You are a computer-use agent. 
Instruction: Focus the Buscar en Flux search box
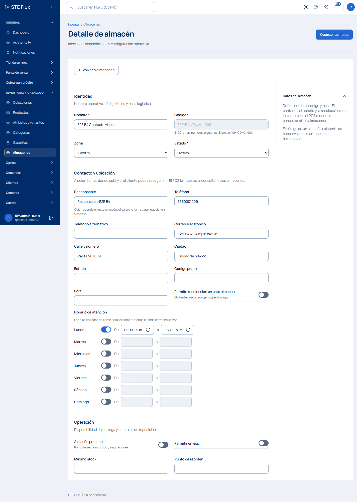(110, 7)
